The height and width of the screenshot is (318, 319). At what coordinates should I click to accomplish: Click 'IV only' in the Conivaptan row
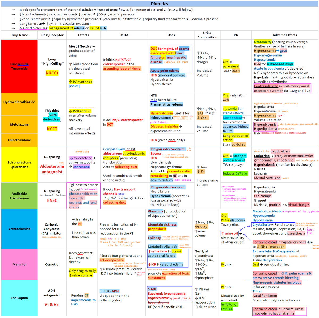[226, 287]
